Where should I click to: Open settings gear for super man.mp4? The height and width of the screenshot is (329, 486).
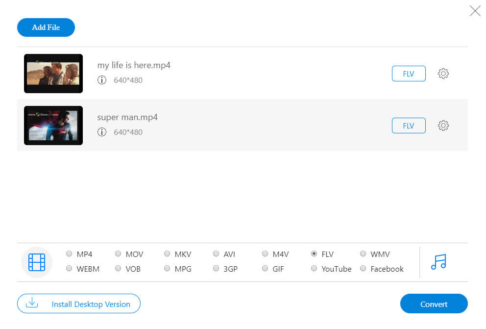pyautogui.click(x=443, y=126)
